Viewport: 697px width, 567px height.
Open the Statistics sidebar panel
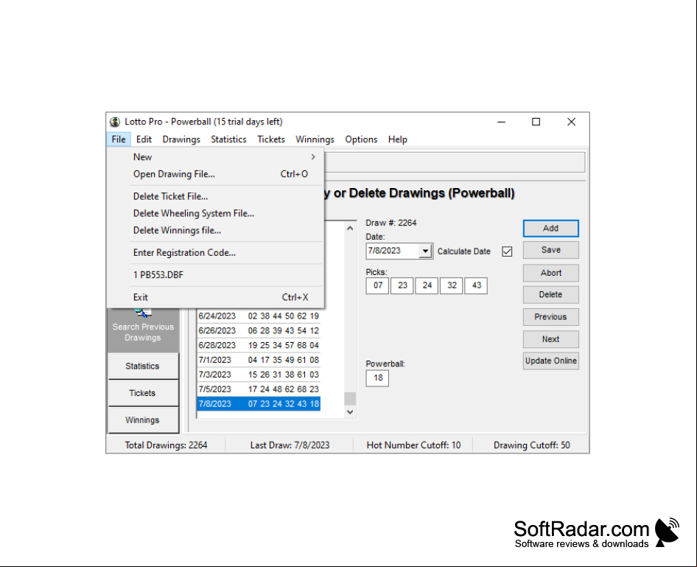(143, 366)
